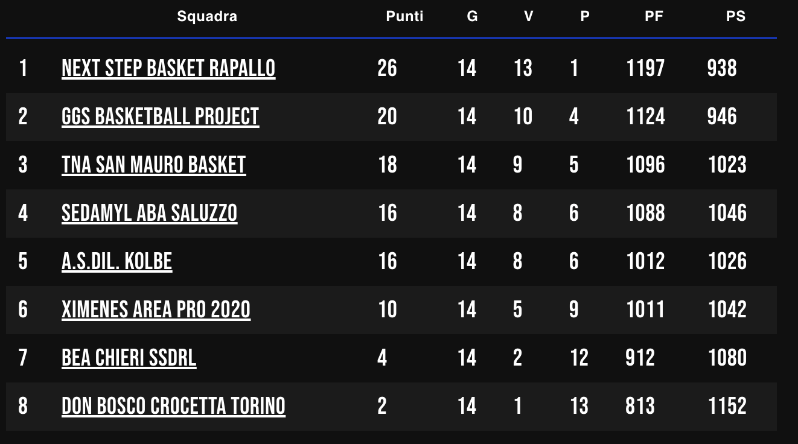Click Don Bosco's 1152 points-against value
Screen dimensions: 798x444
pyautogui.click(x=727, y=406)
